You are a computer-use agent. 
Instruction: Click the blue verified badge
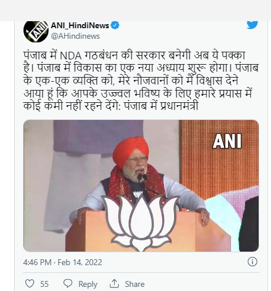click(115, 25)
